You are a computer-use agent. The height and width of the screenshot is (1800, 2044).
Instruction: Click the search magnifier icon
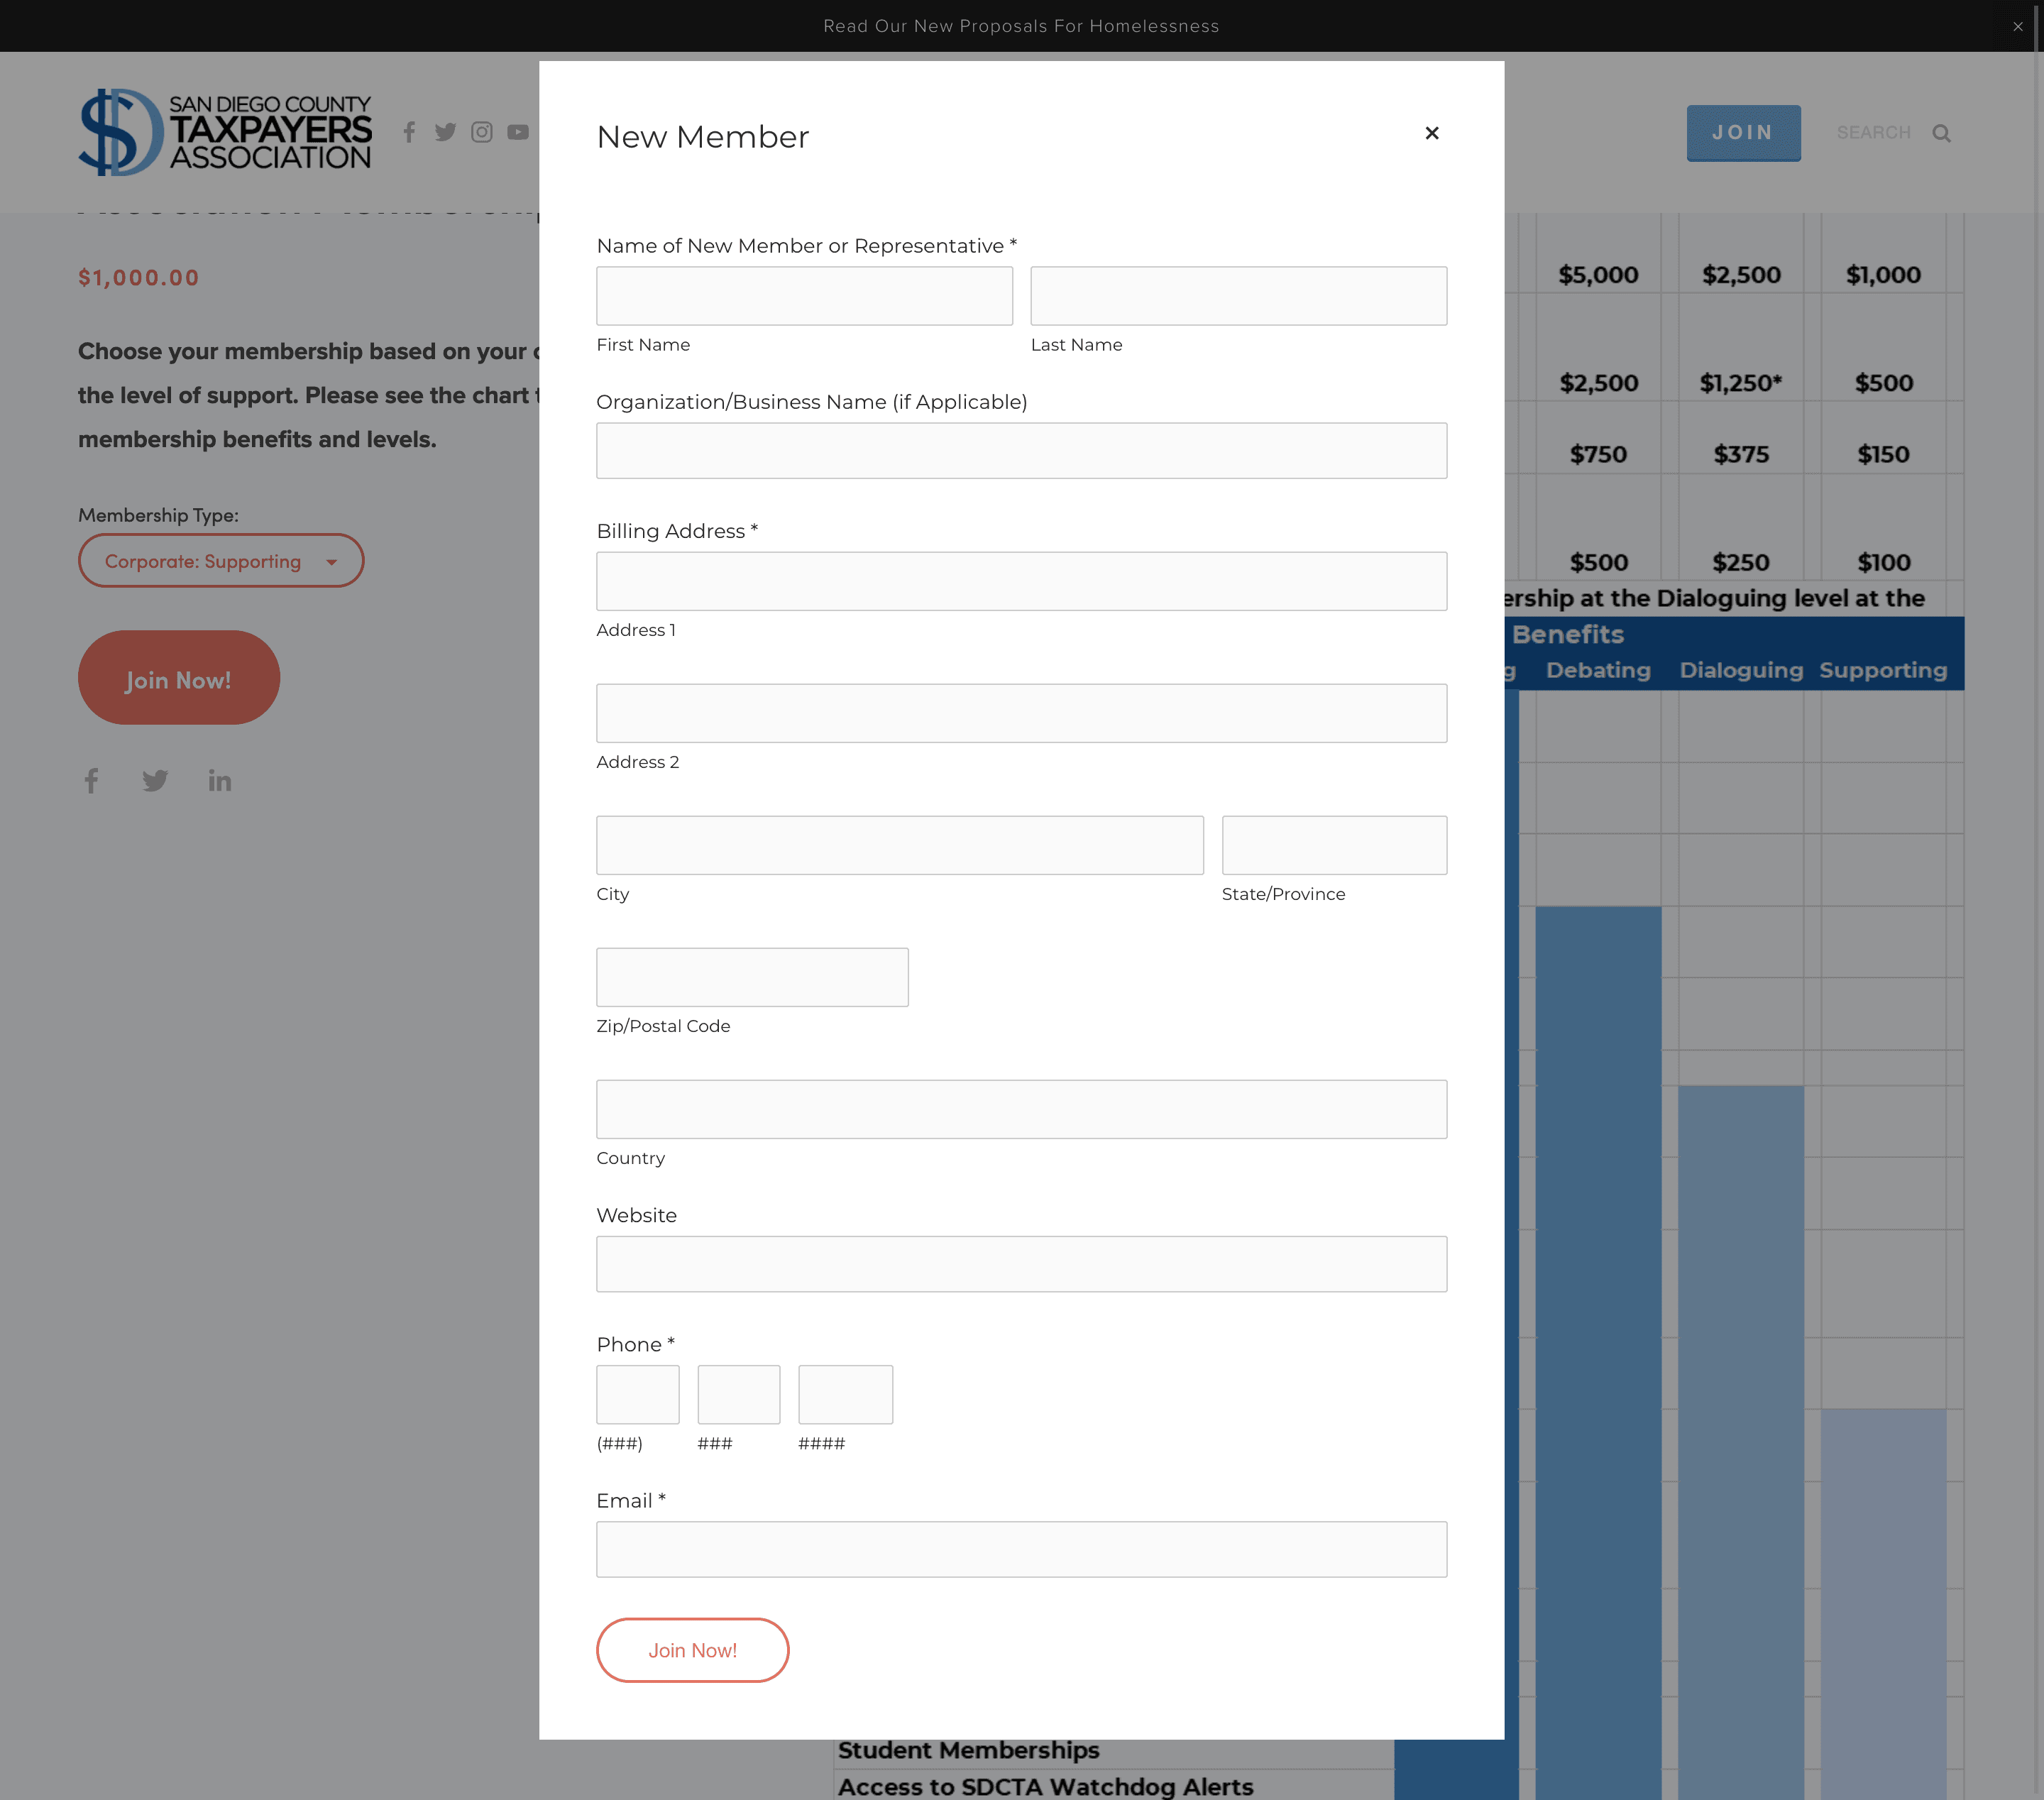click(1941, 133)
